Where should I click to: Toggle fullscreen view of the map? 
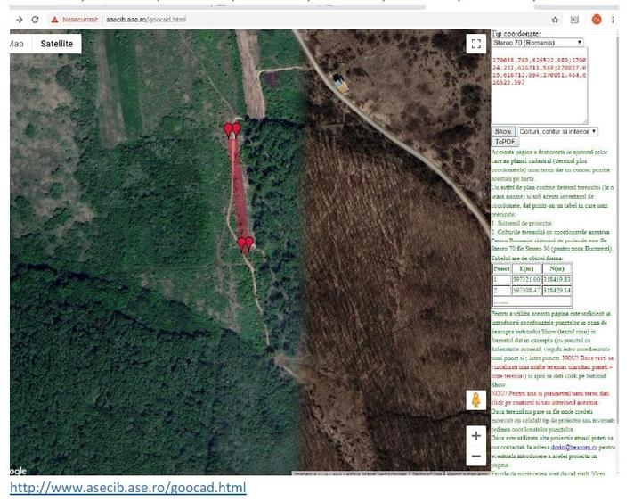[476, 44]
